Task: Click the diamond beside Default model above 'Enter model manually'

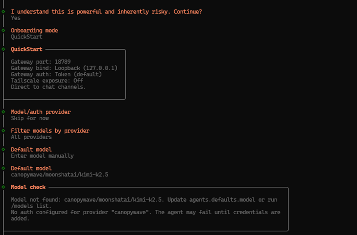Action: [3, 150]
